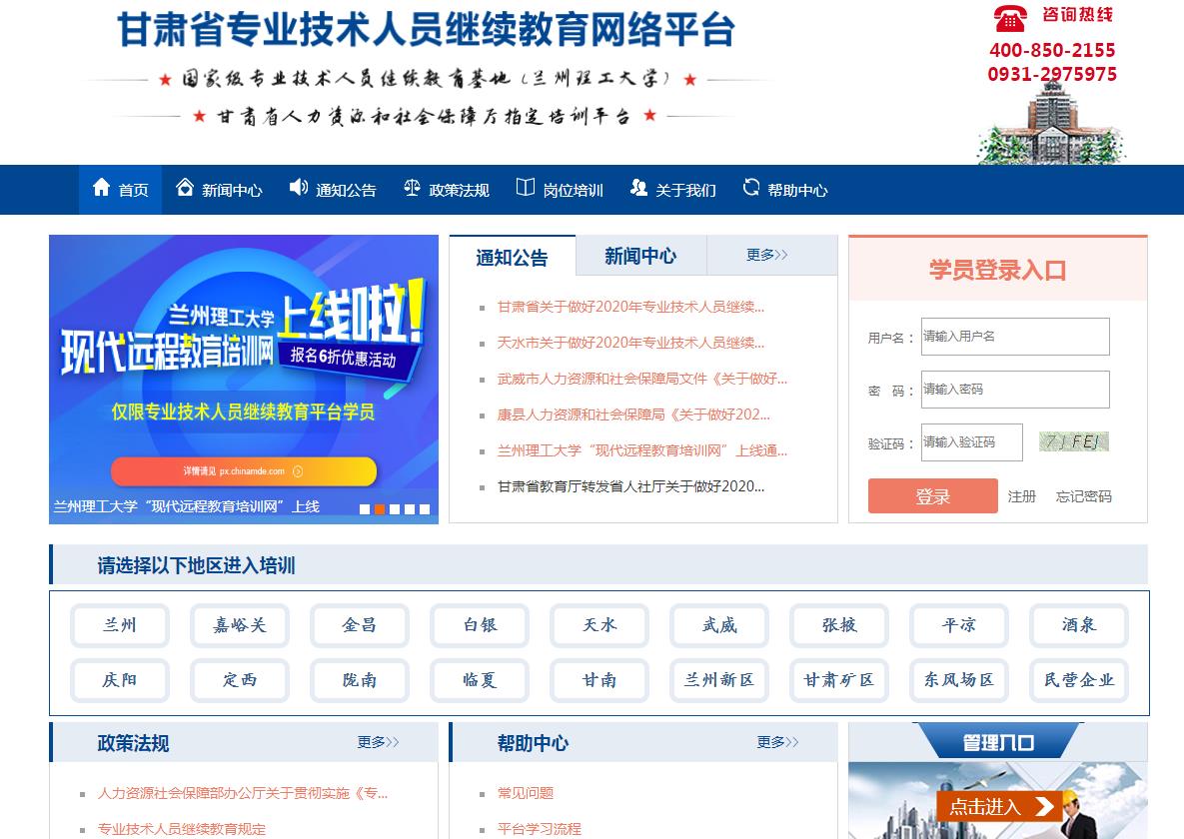
Task: Click the scales icon for 政策法规
Action: pyautogui.click(x=412, y=188)
